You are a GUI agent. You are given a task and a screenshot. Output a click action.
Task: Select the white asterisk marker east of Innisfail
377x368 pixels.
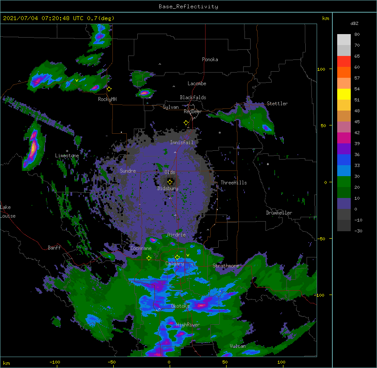click(220, 132)
